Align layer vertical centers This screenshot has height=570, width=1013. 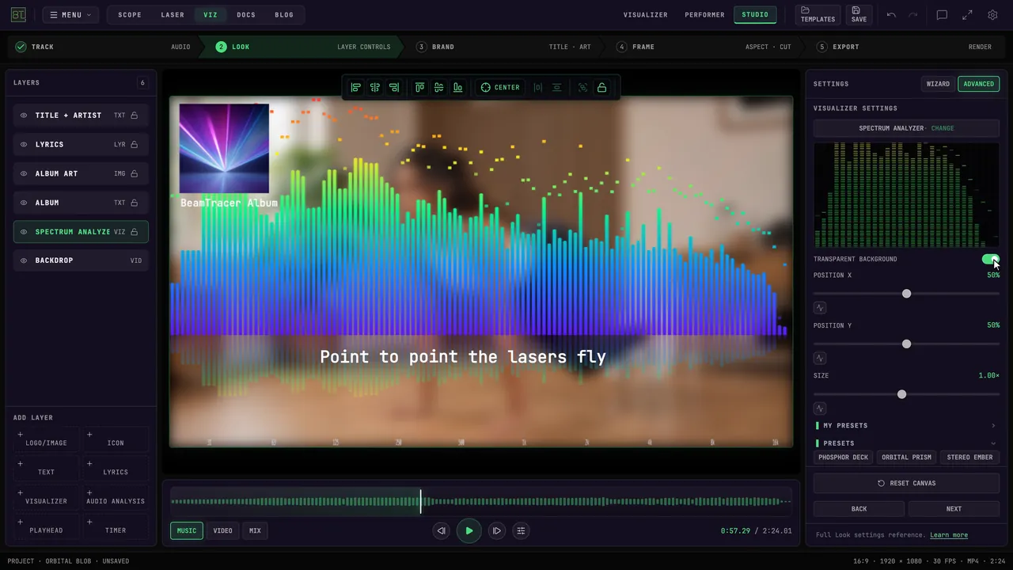[438, 87]
